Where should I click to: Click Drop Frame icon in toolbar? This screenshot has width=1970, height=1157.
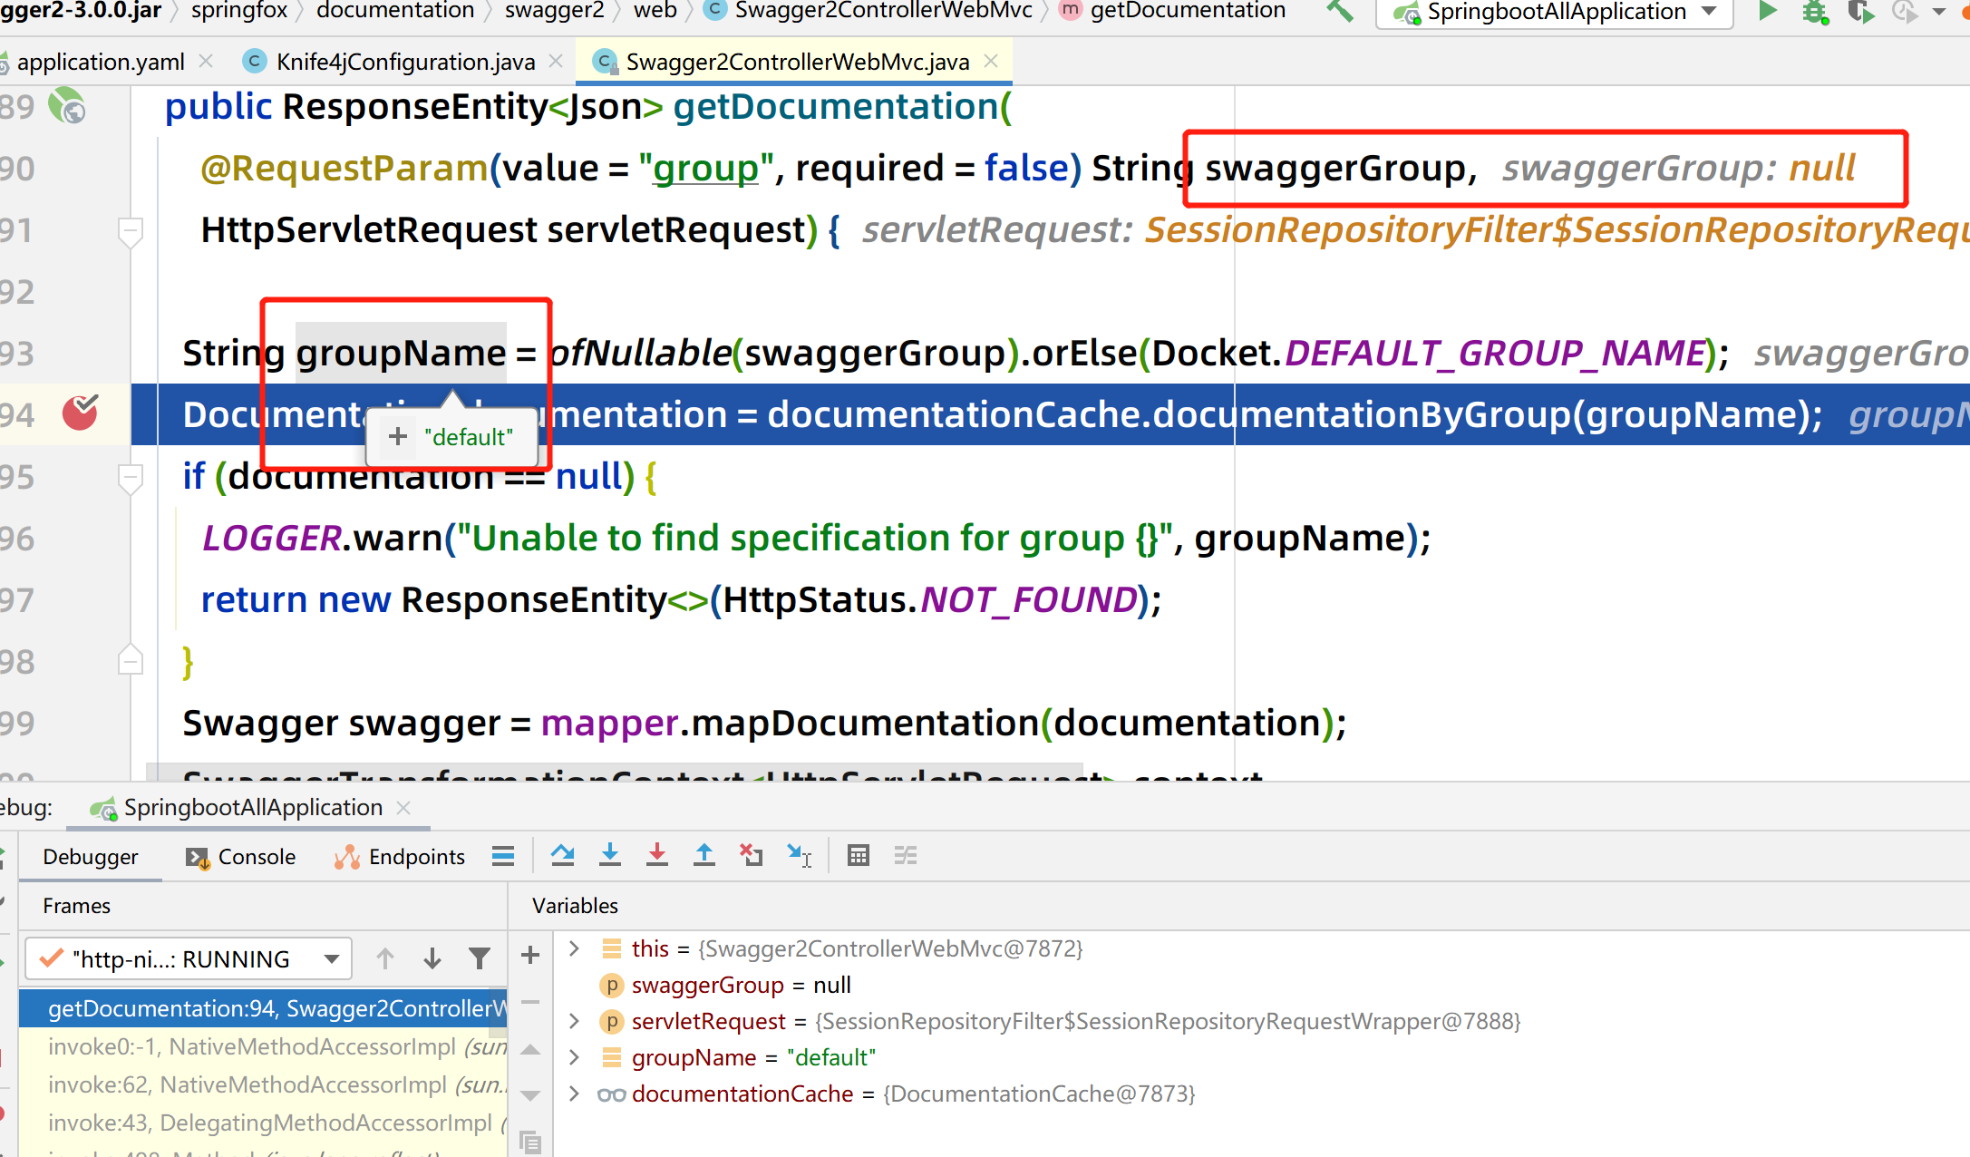(751, 855)
